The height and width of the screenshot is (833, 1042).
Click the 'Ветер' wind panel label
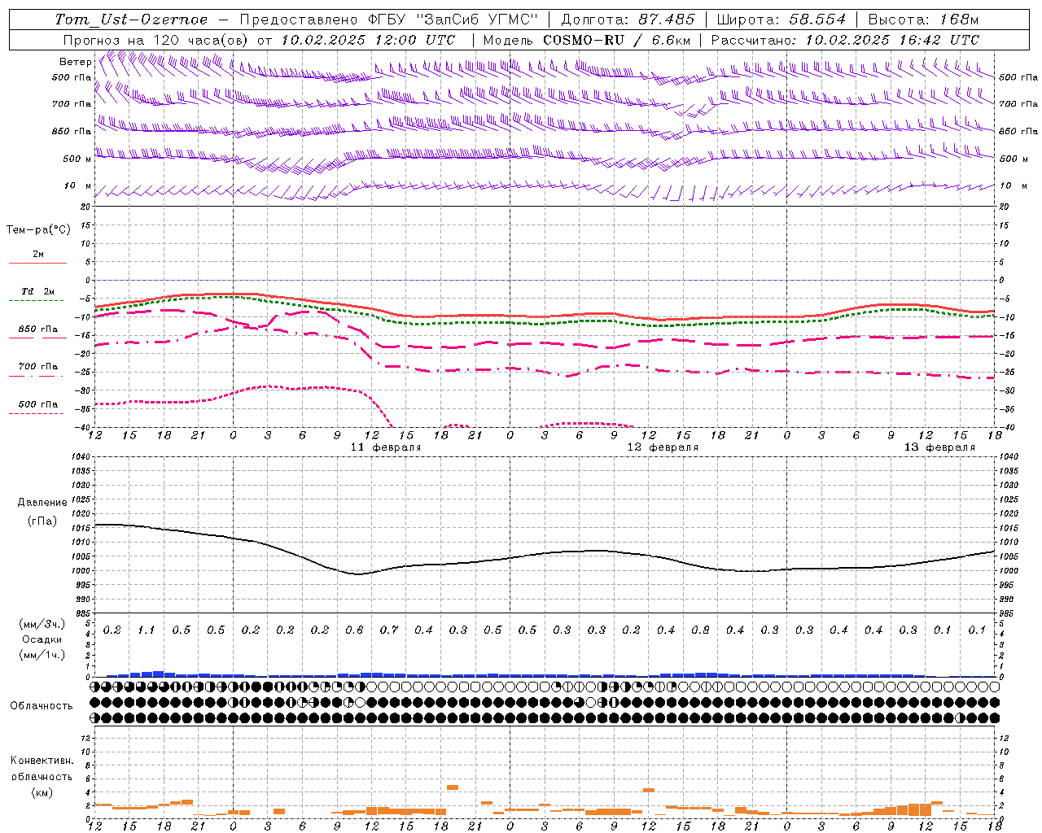75,62
